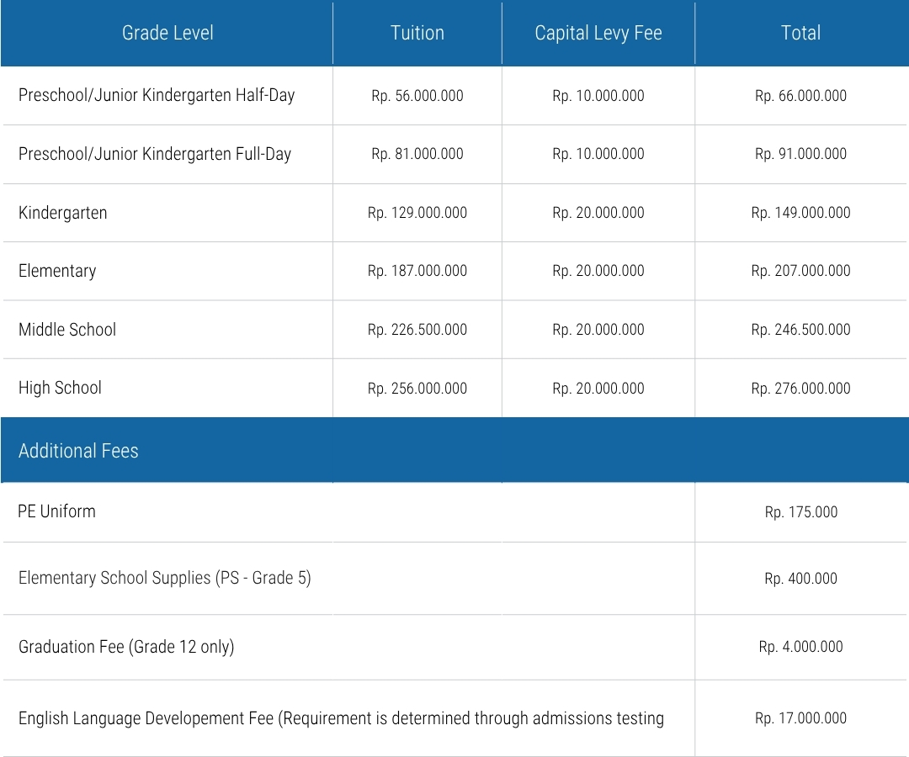909x757 pixels.
Task: Select the Kindergarten grade level label
Action: (x=63, y=213)
